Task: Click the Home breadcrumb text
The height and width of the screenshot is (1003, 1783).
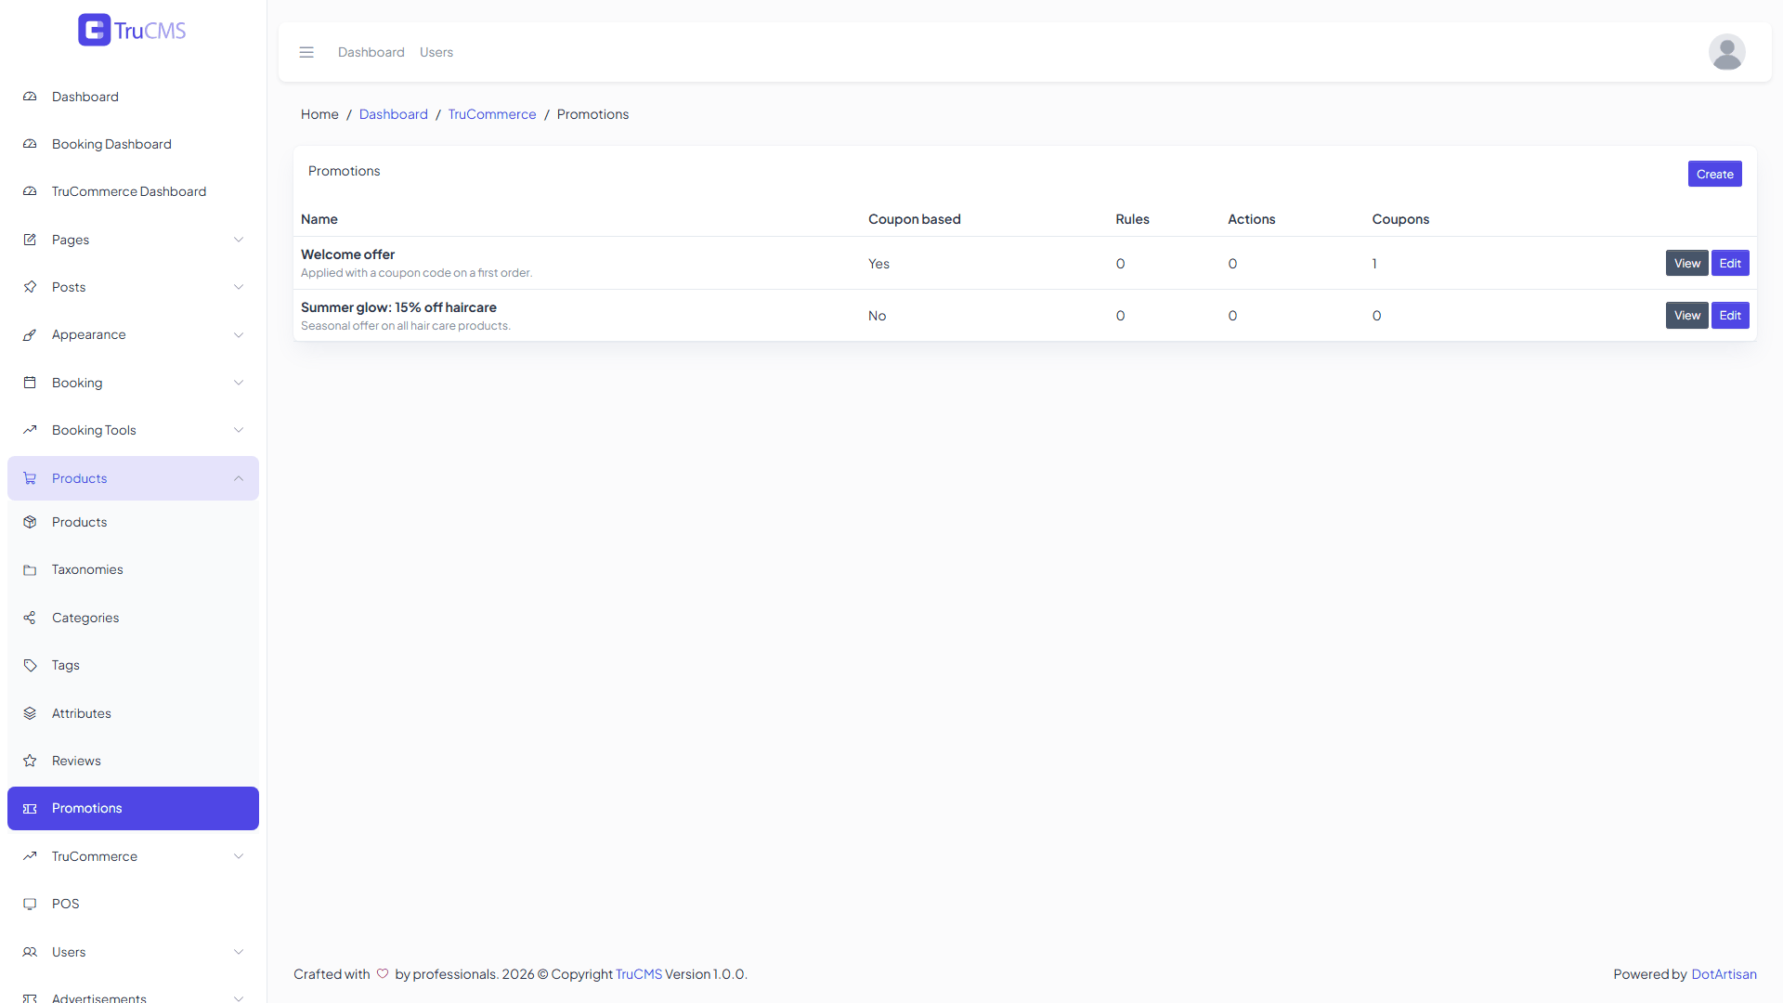Action: tap(319, 114)
